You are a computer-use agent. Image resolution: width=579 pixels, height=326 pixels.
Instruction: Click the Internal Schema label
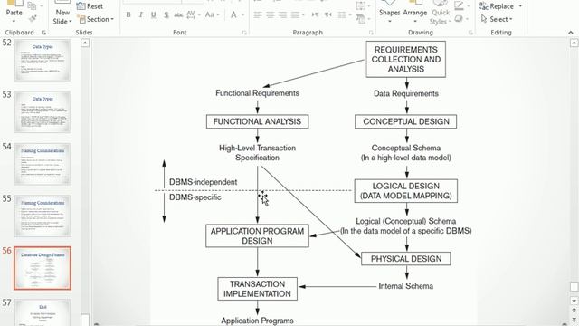click(406, 286)
